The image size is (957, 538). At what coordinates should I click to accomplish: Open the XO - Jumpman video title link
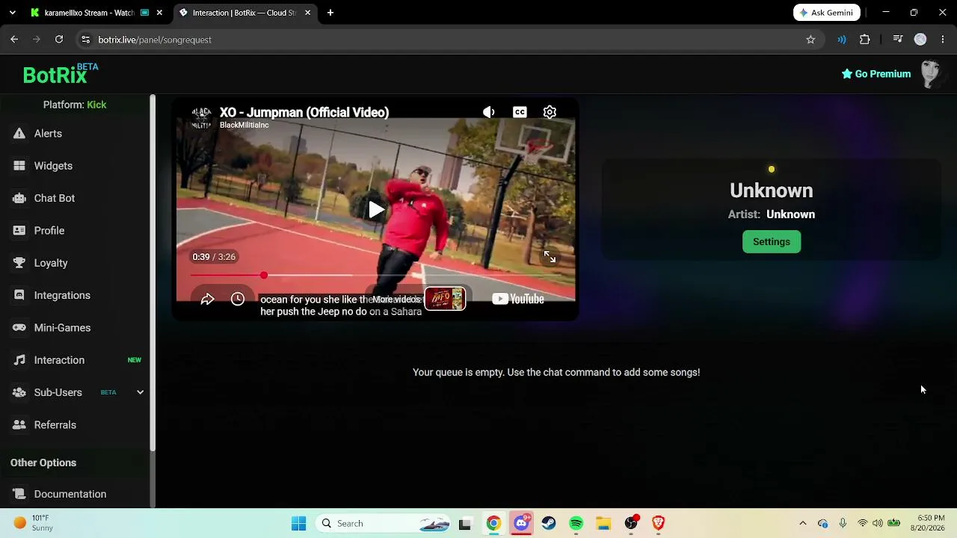304,112
